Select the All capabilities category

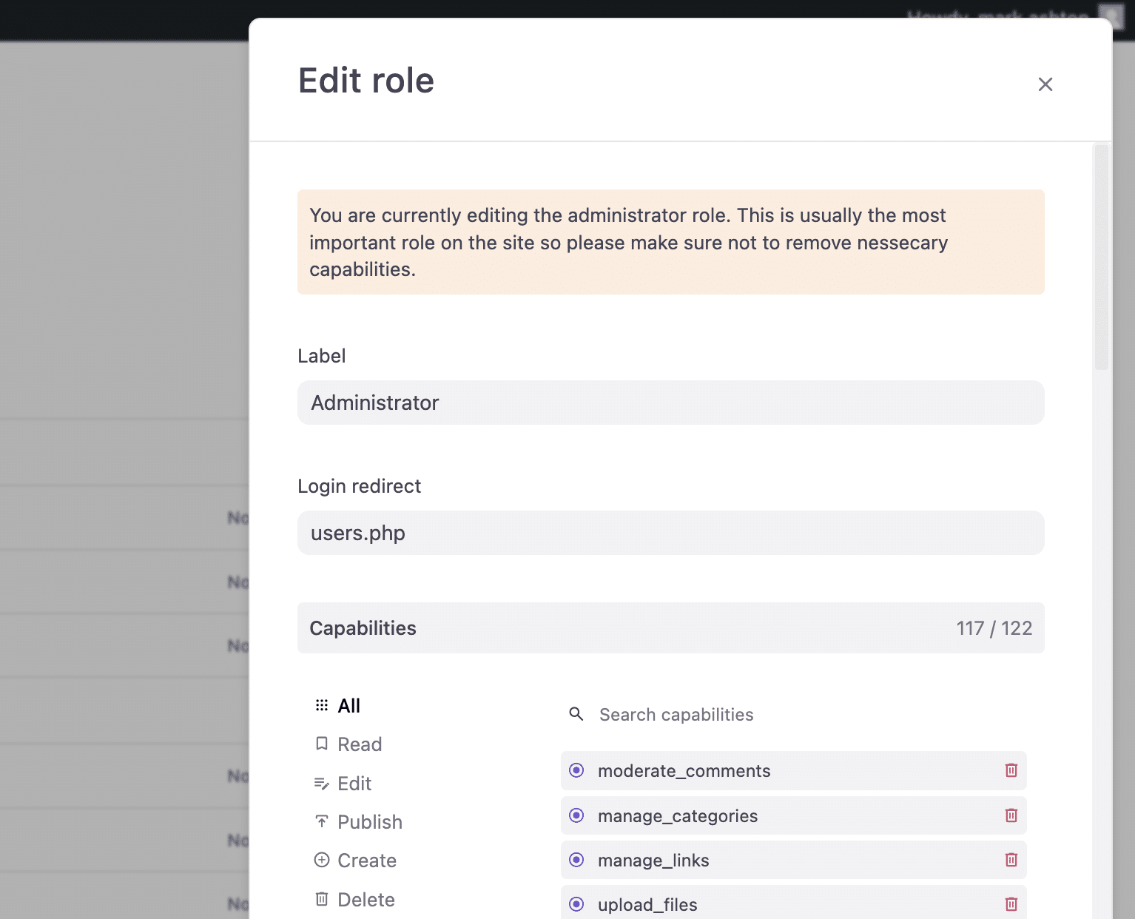click(337, 706)
